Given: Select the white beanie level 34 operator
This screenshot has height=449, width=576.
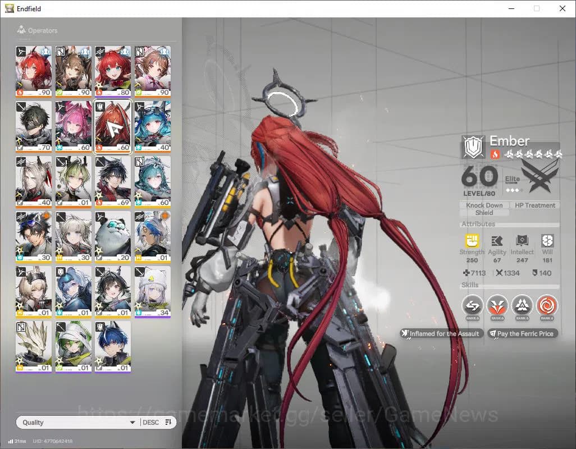Looking at the screenshot, I should click(153, 291).
